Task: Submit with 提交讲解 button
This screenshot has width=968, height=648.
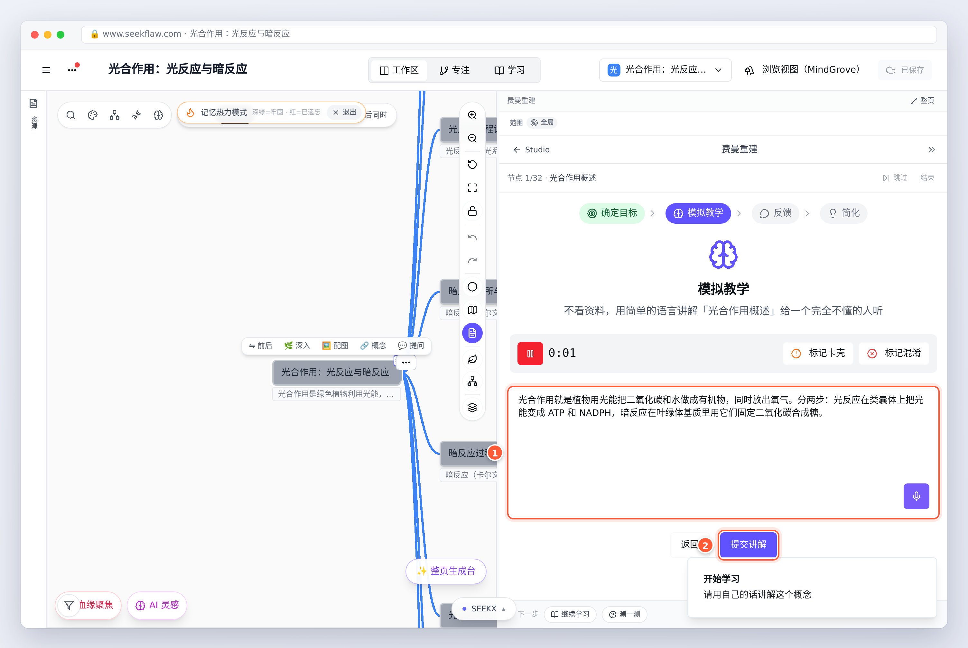Action: (748, 545)
